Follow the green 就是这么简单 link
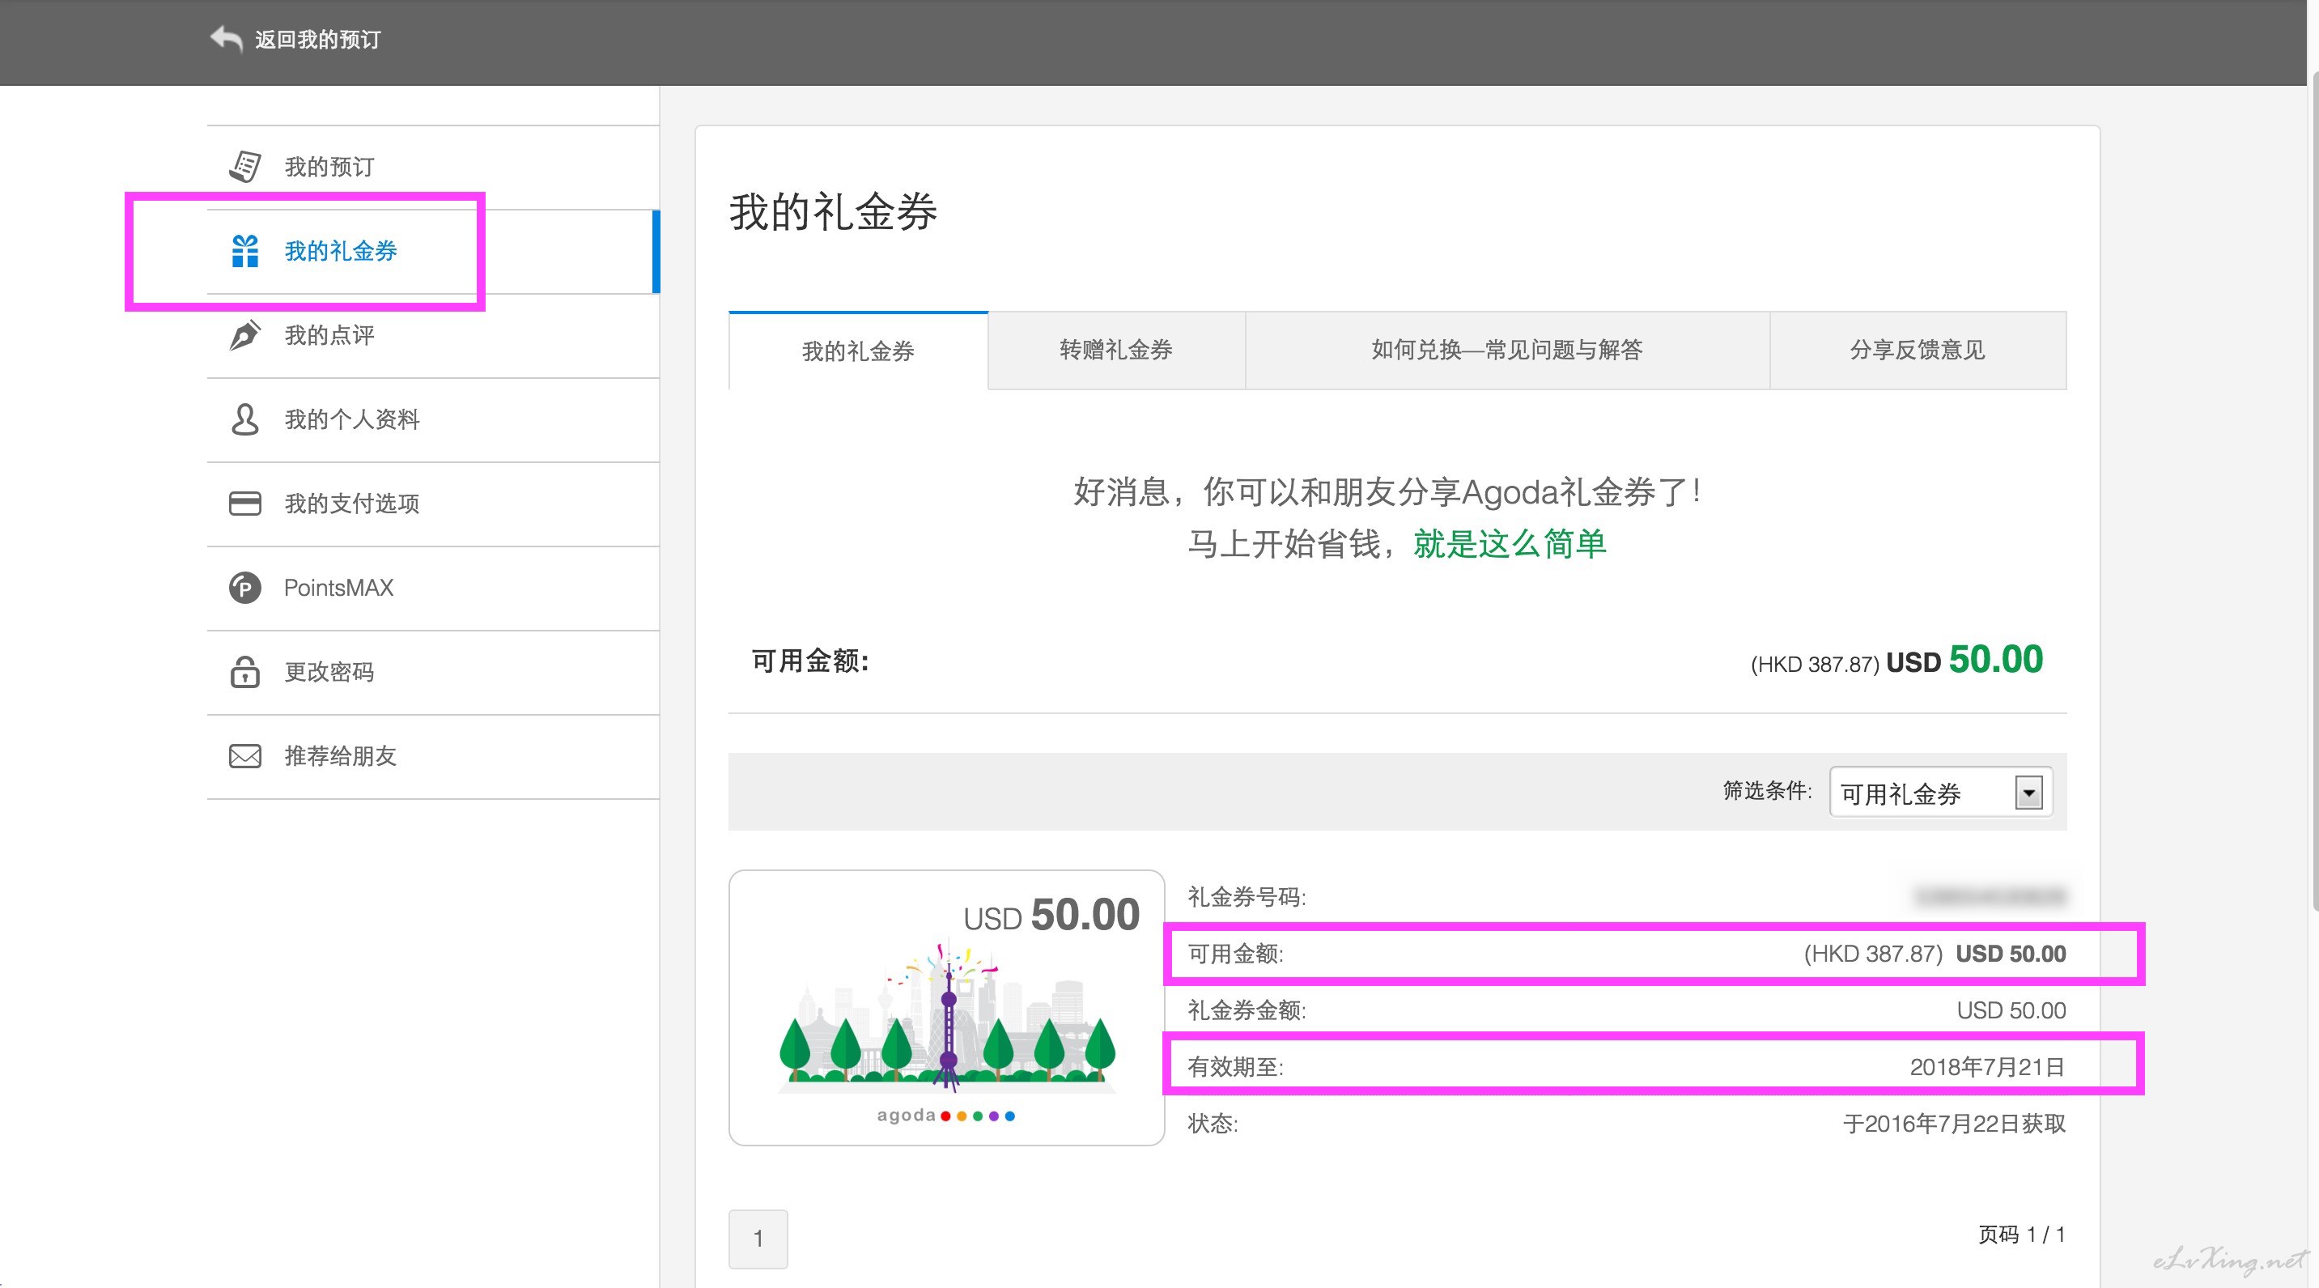Image resolution: width=2319 pixels, height=1288 pixels. pyautogui.click(x=1510, y=544)
